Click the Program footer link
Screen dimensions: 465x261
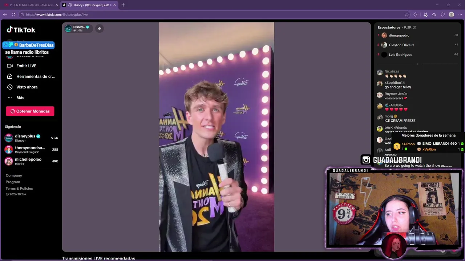tap(13, 182)
